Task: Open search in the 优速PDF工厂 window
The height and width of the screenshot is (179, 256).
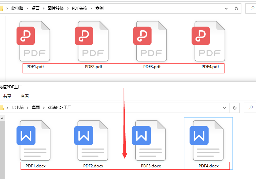Action: 250,108
